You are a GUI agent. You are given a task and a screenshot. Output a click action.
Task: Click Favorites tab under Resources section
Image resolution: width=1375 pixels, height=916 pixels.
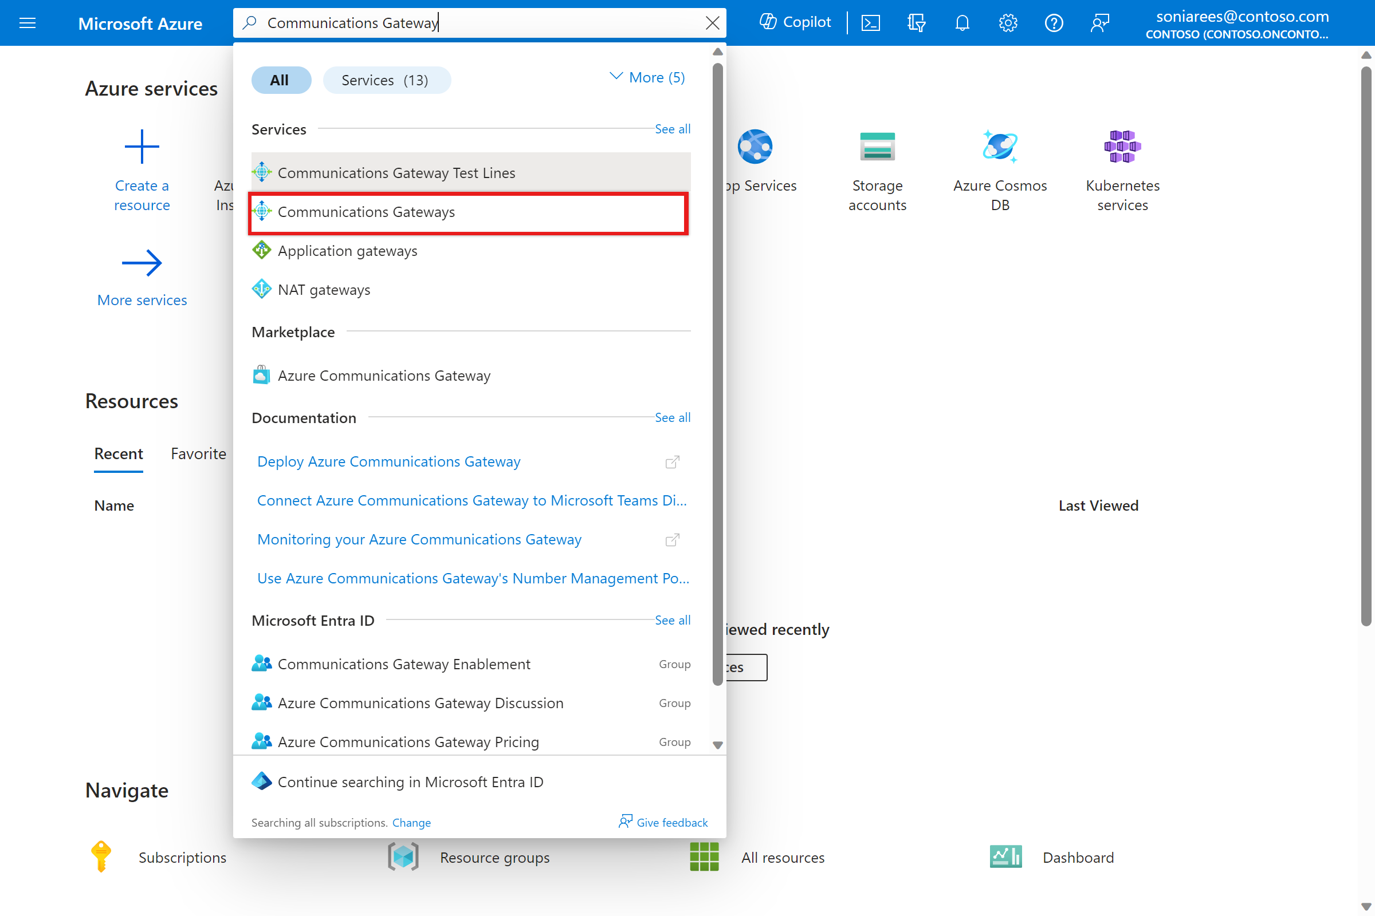198,454
